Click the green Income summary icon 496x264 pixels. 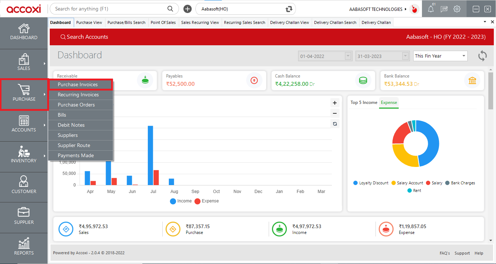280,229
